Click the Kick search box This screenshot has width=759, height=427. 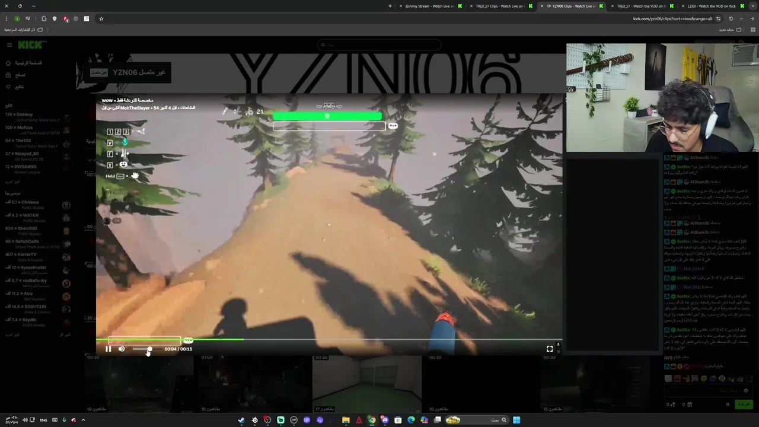[x=379, y=44]
